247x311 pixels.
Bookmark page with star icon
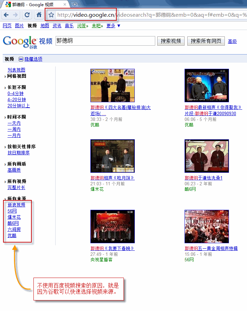(51, 15)
